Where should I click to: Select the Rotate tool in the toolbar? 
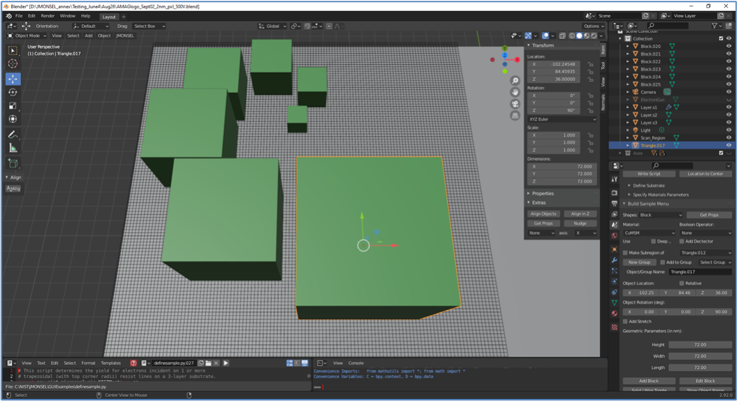coord(13,92)
